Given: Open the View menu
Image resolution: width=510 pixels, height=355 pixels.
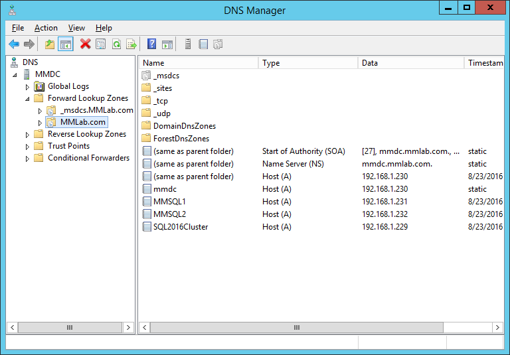Looking at the screenshot, I should [76, 28].
